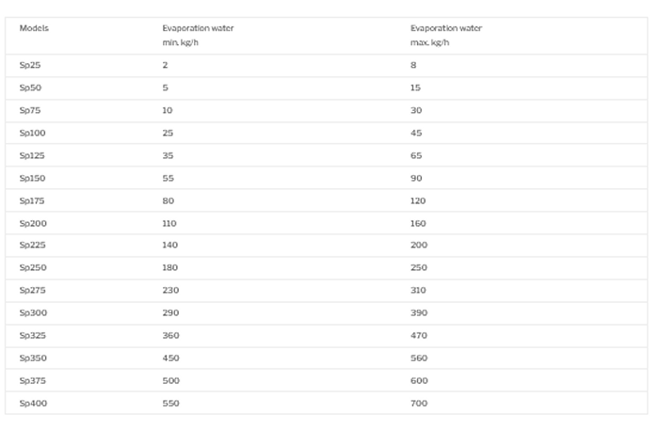This screenshot has width=659, height=430.
Task: Select the Sp100 model name cell
Action: [32, 133]
